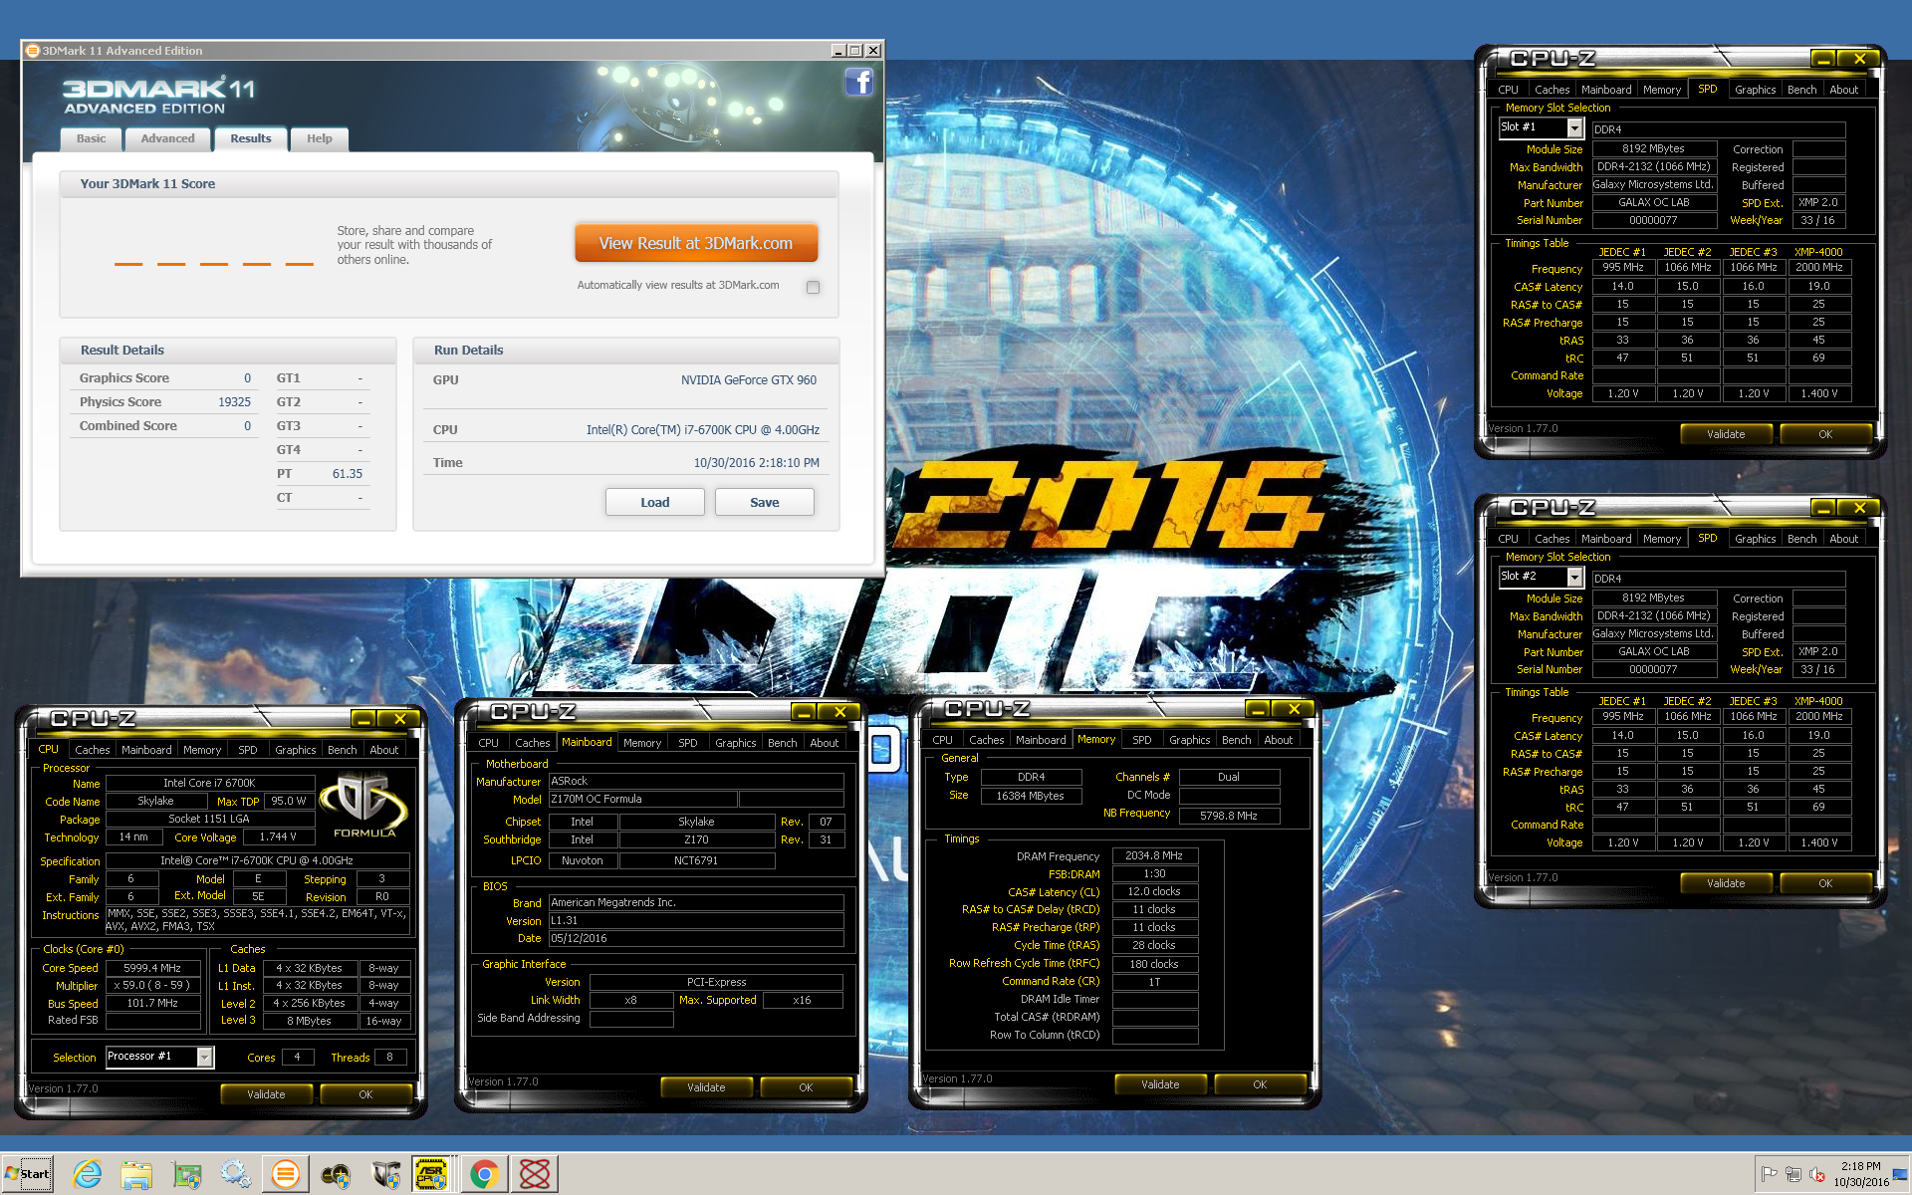The height and width of the screenshot is (1195, 1912).
Task: Open Memory tab in Slot #2 SPD window
Action: [x=1661, y=539]
